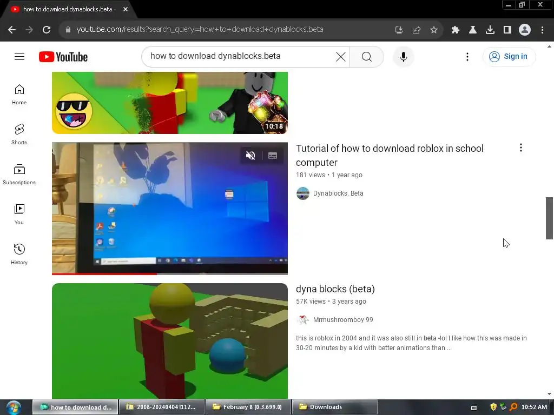The width and height of the screenshot is (554, 415).
Task: Open the magnifier tray icon
Action: point(513,407)
